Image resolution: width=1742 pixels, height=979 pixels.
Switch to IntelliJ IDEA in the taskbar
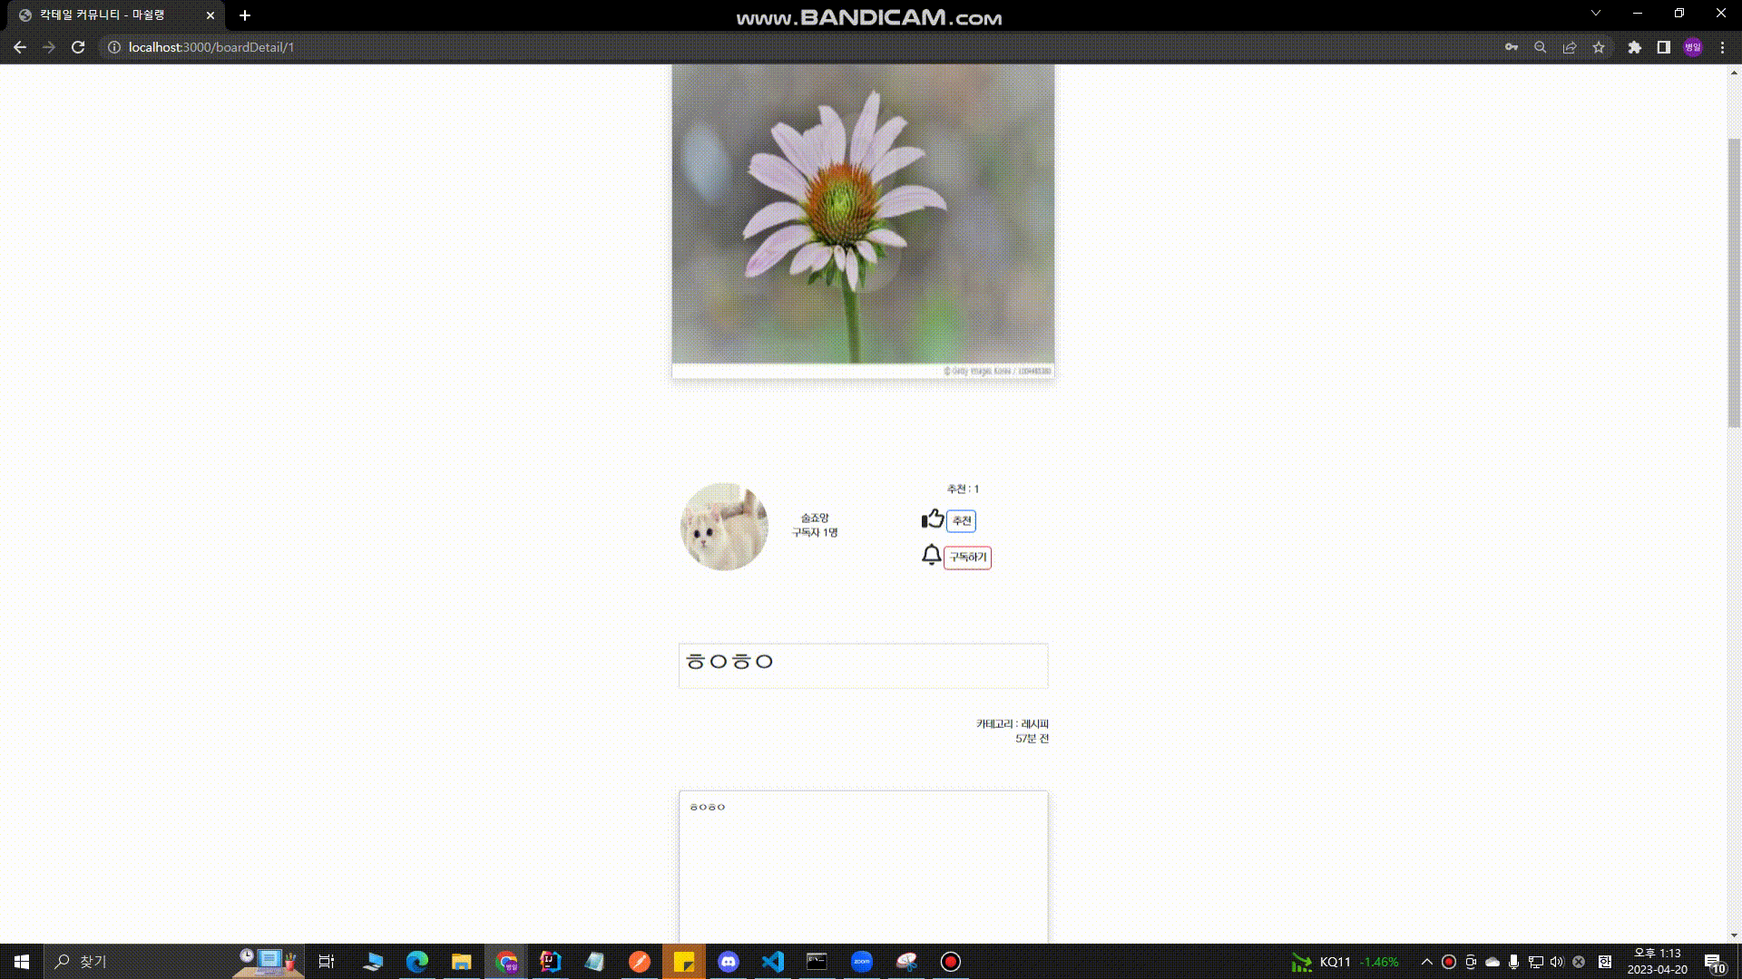551,962
